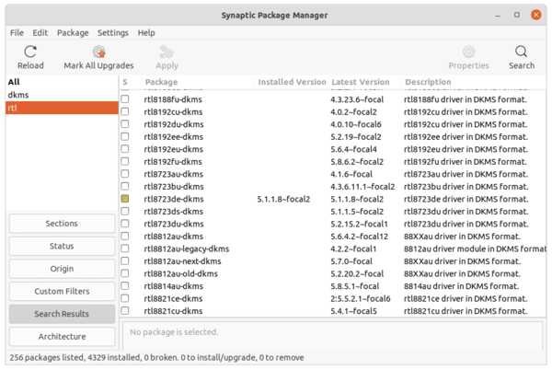The width and height of the screenshot is (552, 370).
Task: Select dkms in search history list
Action: (x=62, y=95)
